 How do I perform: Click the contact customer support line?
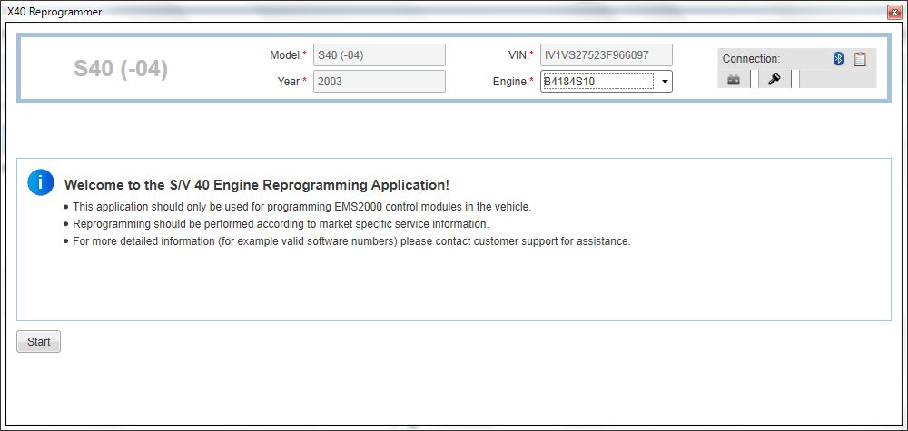pyautogui.click(x=350, y=241)
